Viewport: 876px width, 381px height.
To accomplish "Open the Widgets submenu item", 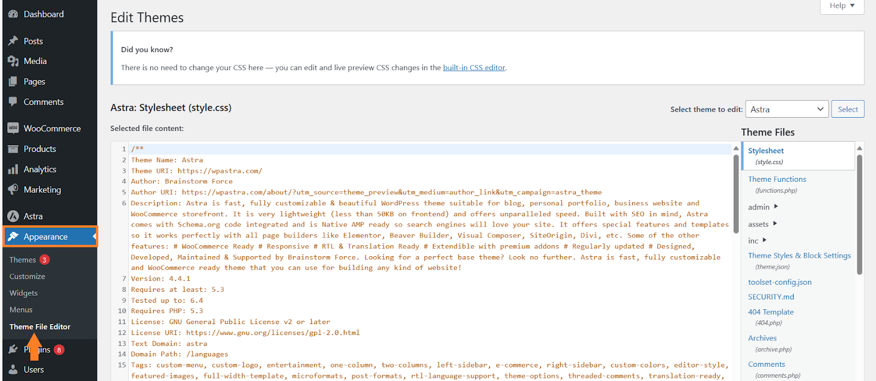I will point(24,293).
